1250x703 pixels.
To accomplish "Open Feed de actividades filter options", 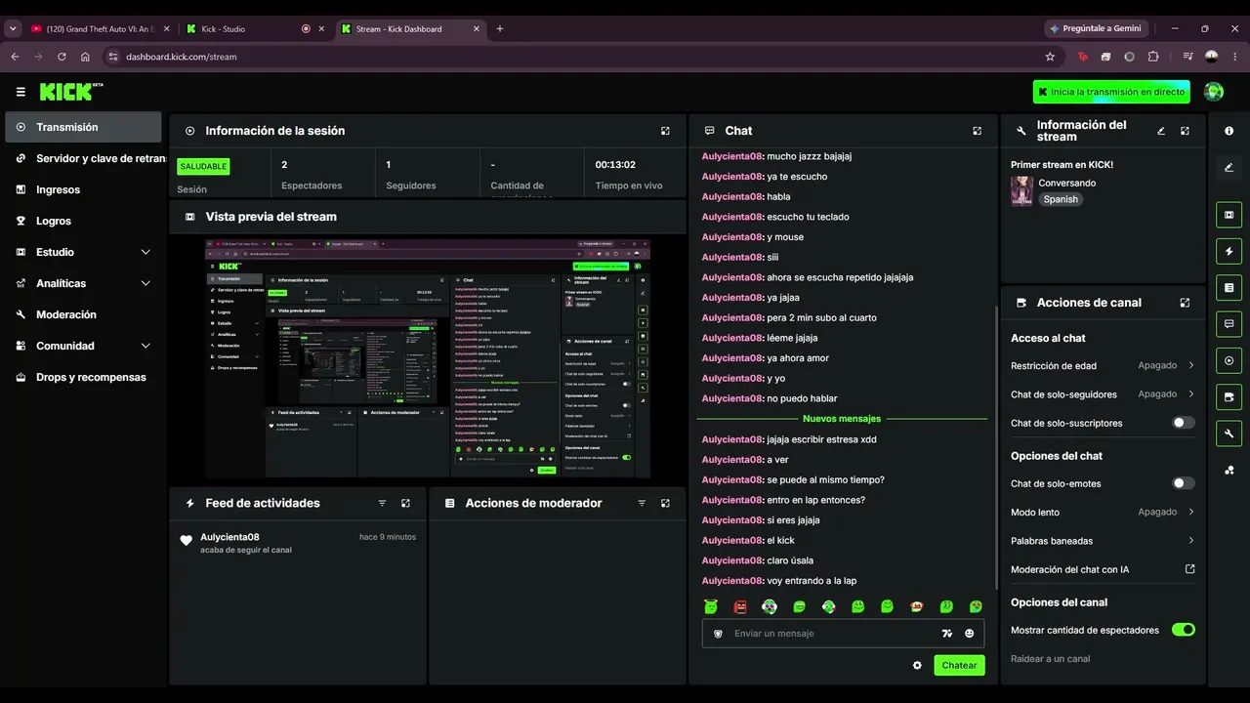I will click(x=382, y=503).
